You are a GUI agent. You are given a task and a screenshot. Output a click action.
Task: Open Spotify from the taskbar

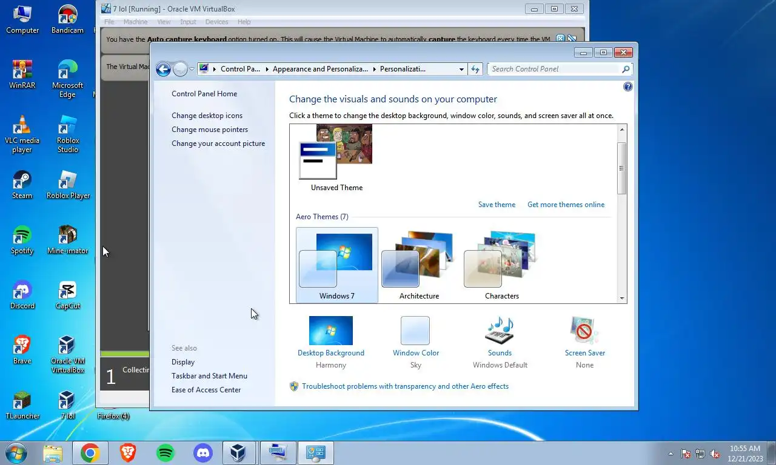point(165,453)
